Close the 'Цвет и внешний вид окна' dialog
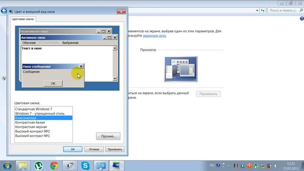Screen dimensions: 304x171 (x=122, y=11)
